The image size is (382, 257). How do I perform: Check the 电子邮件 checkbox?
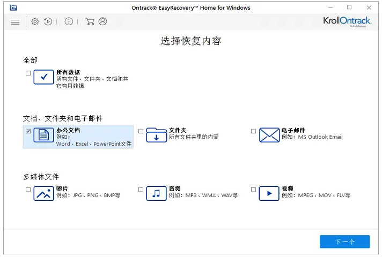253,131
